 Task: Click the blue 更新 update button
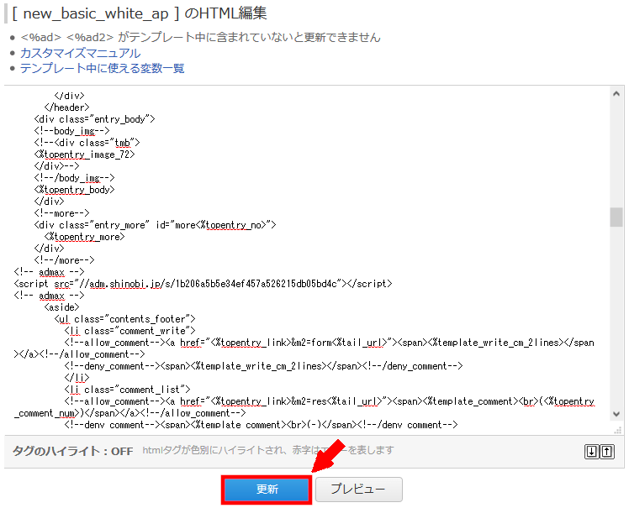coord(267,490)
